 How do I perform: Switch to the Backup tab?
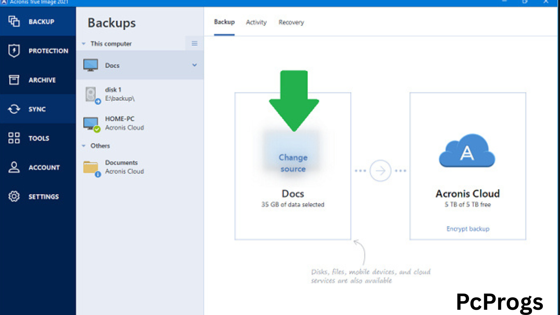(224, 22)
